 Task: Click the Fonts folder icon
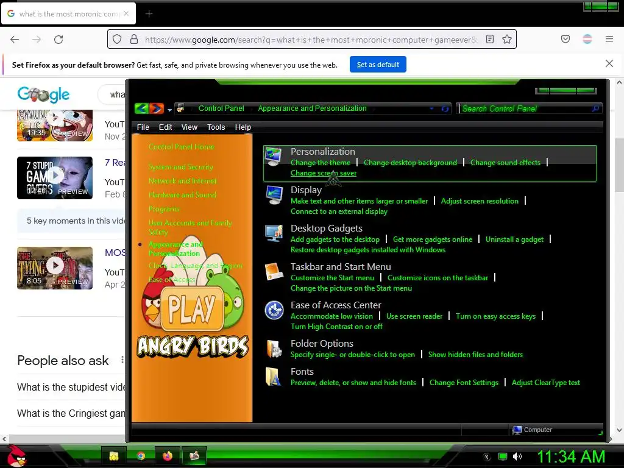pos(273,377)
